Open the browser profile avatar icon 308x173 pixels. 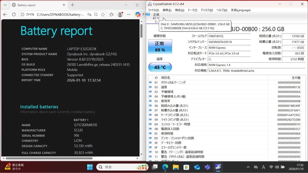click(120, 15)
